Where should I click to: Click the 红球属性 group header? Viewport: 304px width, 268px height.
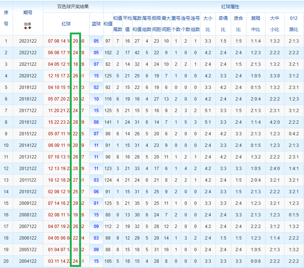(x=230, y=7)
